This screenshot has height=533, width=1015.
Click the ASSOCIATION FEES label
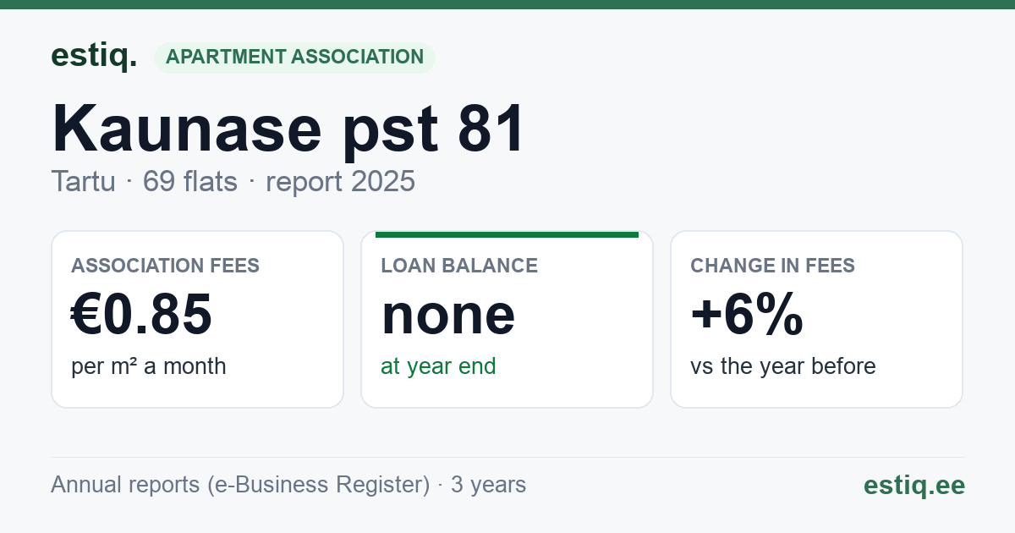[166, 266]
